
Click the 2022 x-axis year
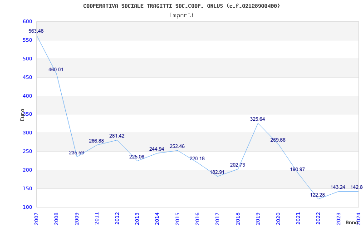(319, 219)
